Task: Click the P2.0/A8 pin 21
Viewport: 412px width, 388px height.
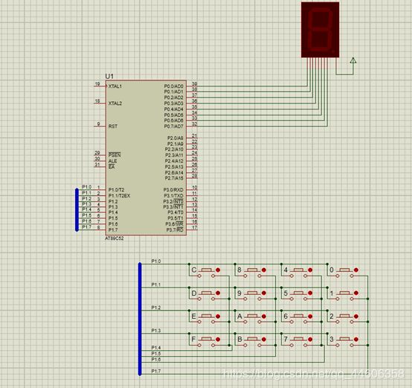Action: [192, 138]
